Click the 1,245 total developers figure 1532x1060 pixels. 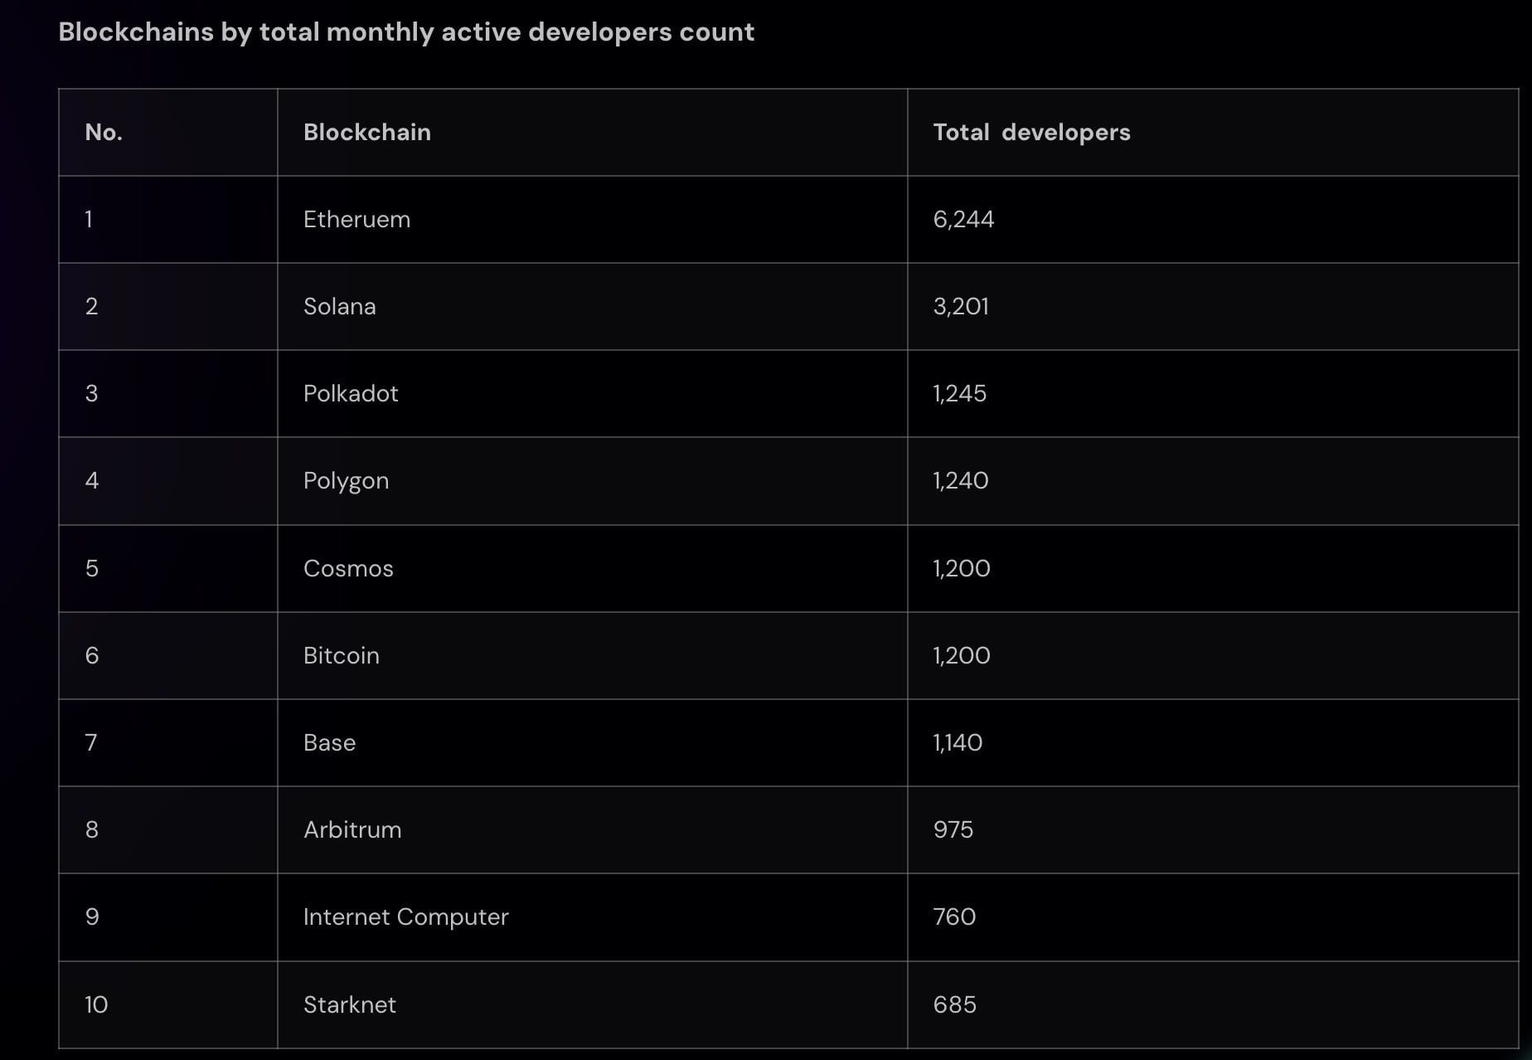[959, 394]
